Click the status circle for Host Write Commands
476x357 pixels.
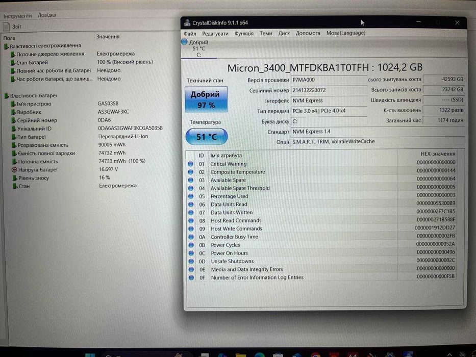[191, 229]
